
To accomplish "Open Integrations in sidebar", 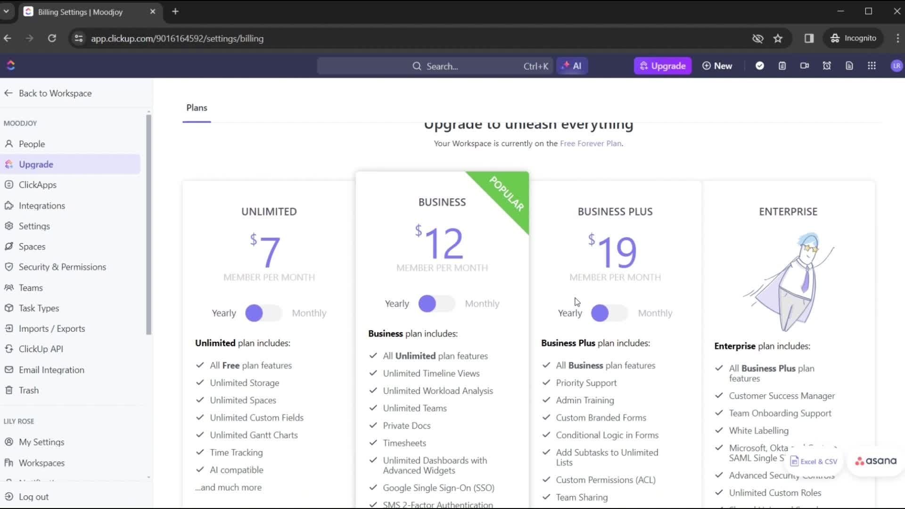I will pos(71,205).
